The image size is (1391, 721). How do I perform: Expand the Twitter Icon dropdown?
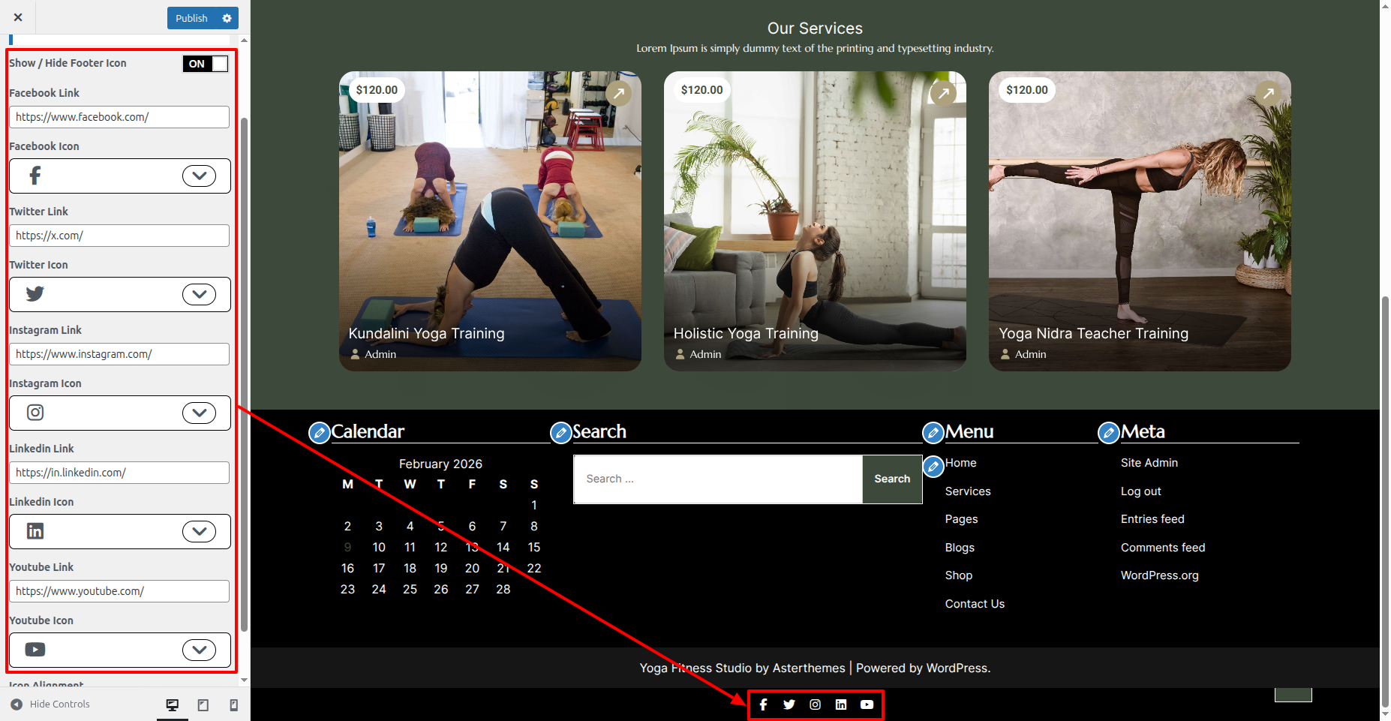pyautogui.click(x=199, y=294)
